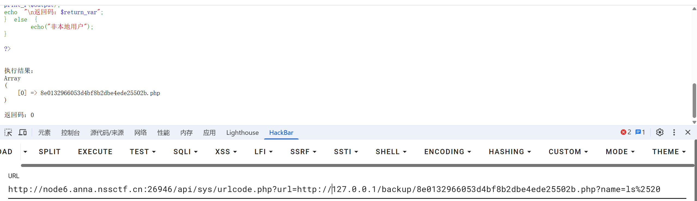The width and height of the screenshot is (697, 201).
Task: Click the EXECUTE button
Action: point(95,152)
